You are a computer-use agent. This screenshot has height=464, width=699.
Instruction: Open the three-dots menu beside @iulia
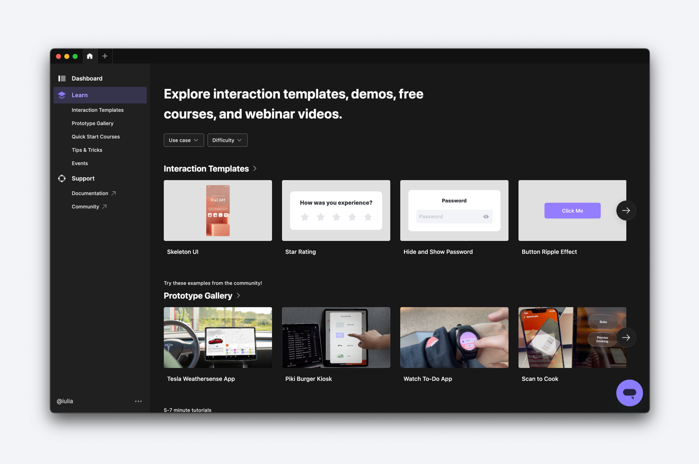pyautogui.click(x=138, y=401)
